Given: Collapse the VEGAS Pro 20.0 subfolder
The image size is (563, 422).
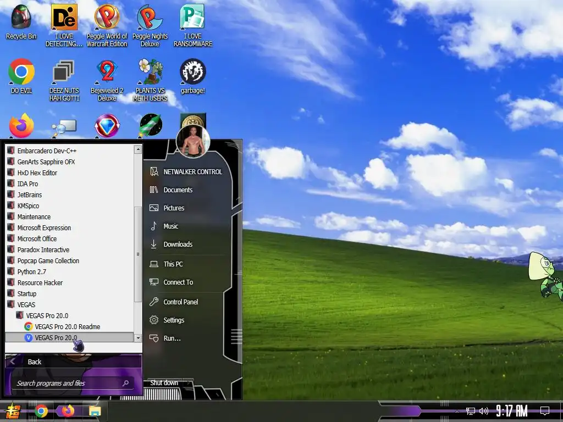Looking at the screenshot, I should click(x=69, y=316).
